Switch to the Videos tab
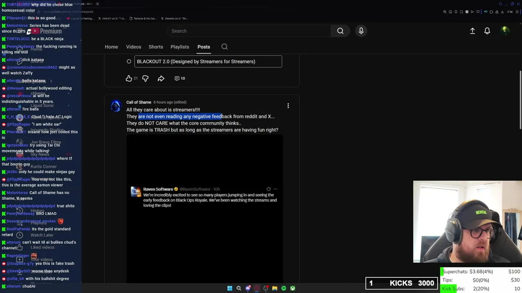Image resolution: width=522 pixels, height=293 pixels. tap(133, 47)
